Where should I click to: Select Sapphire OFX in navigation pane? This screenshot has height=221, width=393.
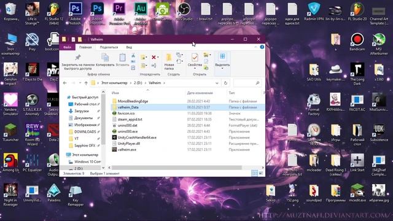tap(85, 145)
